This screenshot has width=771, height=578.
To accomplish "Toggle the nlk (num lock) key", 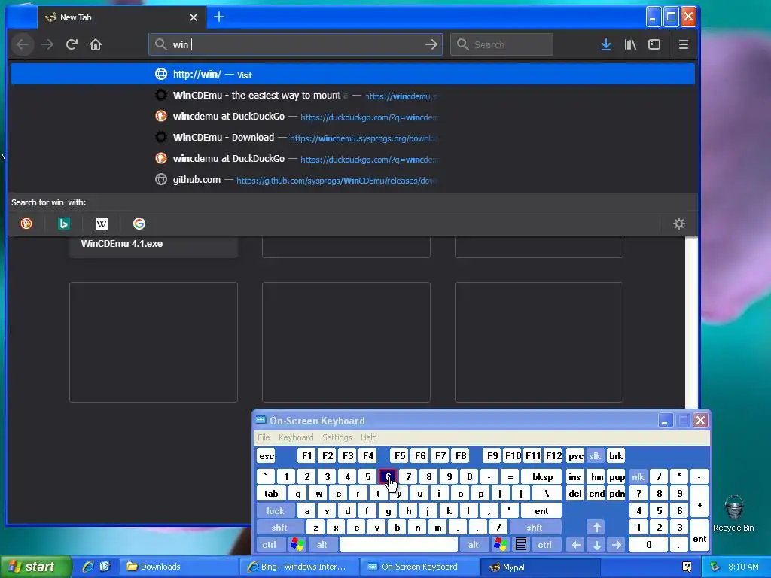I will click(x=638, y=476).
